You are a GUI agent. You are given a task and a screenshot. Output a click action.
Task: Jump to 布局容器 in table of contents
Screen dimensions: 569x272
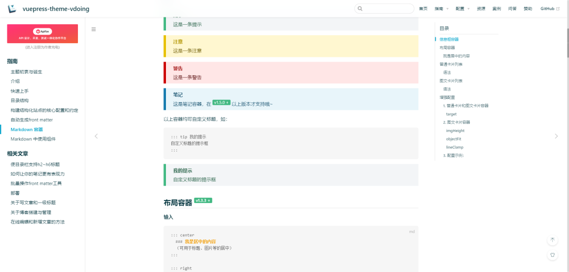pos(447,47)
